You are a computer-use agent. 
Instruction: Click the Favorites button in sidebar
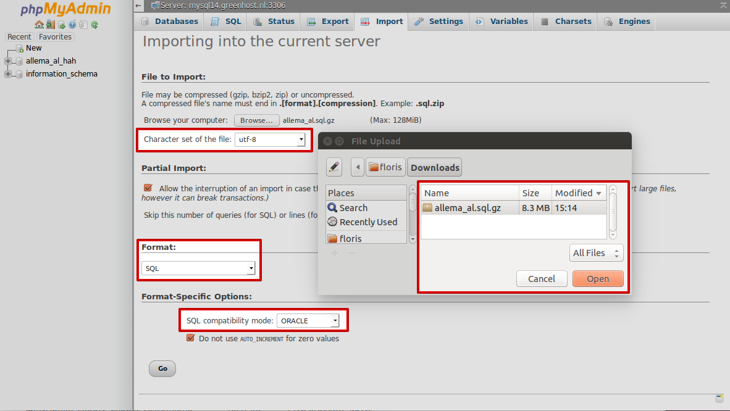[56, 37]
